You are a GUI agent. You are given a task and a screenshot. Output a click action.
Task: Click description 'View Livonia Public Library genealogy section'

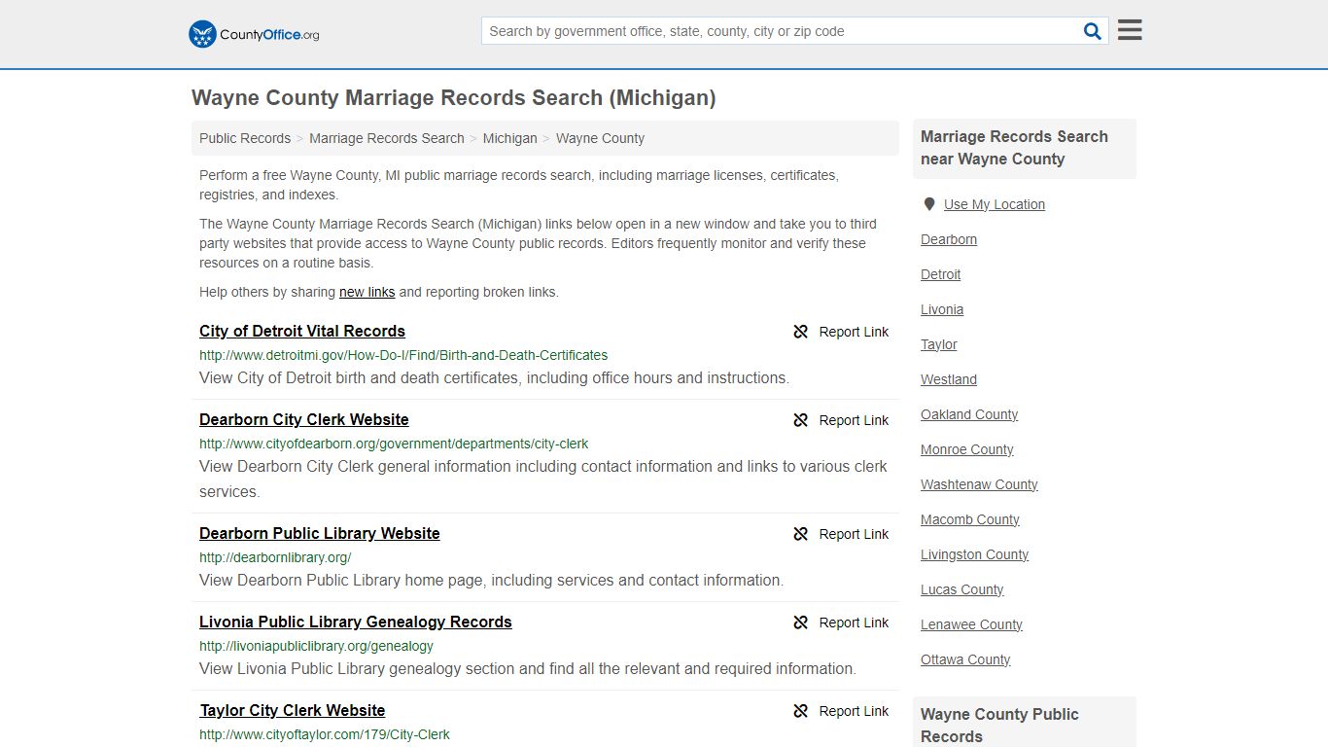528,668
